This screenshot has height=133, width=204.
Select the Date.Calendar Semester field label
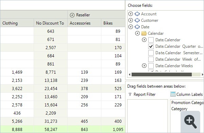(179, 53)
